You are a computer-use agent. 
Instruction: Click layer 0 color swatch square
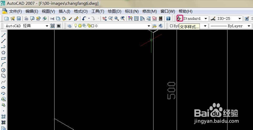(93, 26)
